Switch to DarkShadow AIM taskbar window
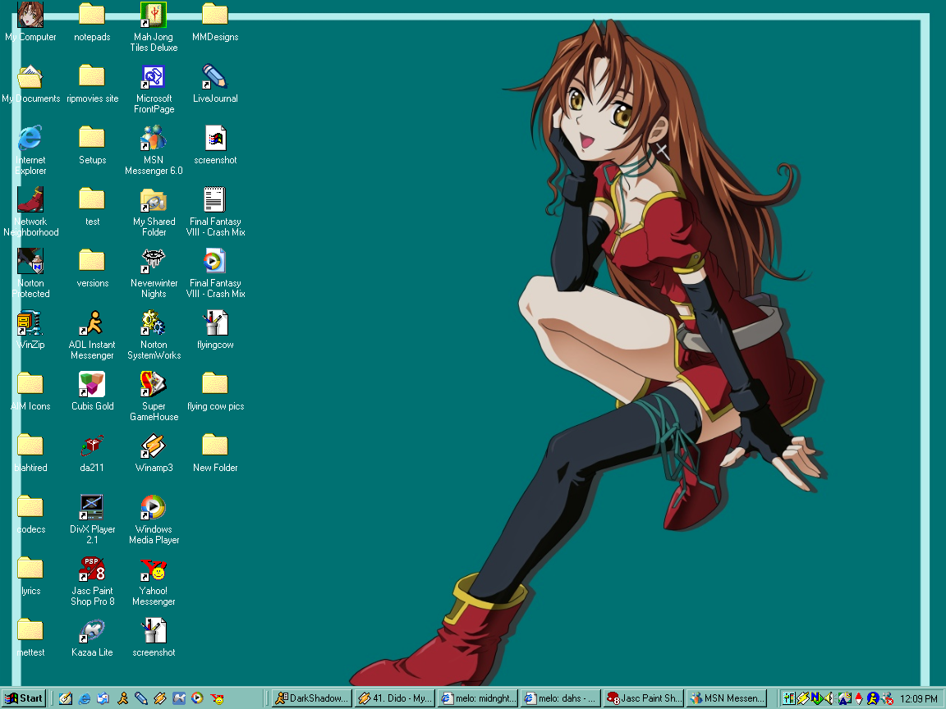Viewport: 946px width, 709px height. point(311,698)
